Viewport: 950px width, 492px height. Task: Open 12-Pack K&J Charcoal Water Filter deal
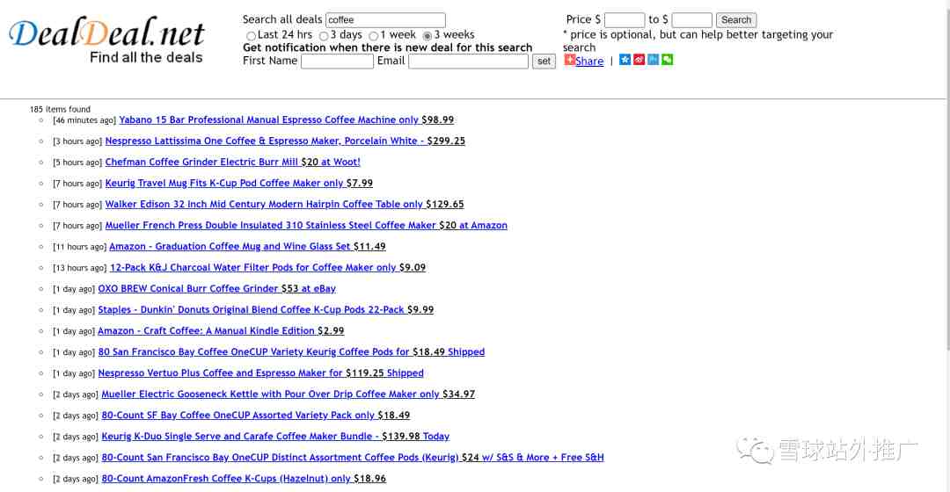[267, 267]
